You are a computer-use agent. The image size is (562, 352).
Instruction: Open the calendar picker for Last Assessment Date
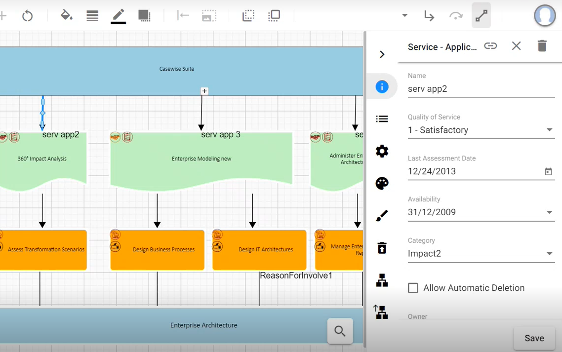pos(548,171)
